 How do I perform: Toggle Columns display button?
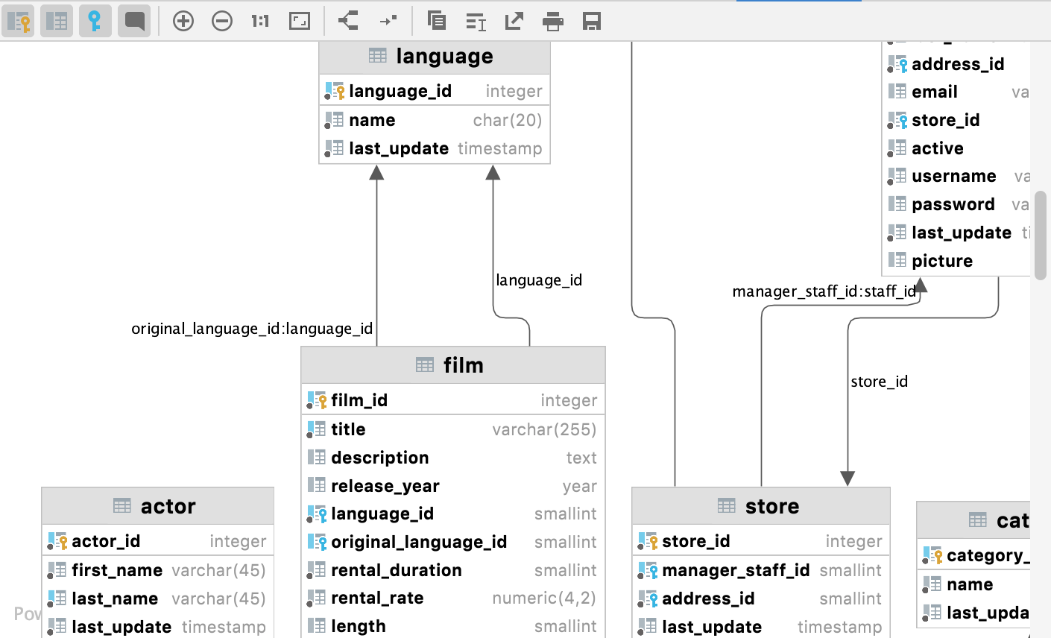coord(57,21)
